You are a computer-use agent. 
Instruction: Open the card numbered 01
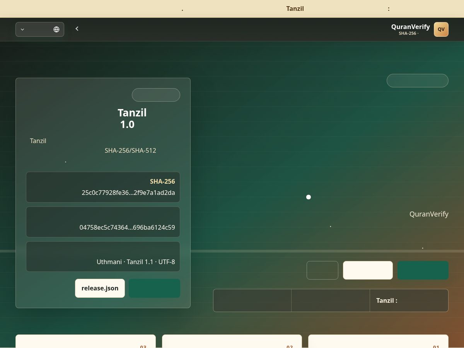pyautogui.click(x=378, y=341)
